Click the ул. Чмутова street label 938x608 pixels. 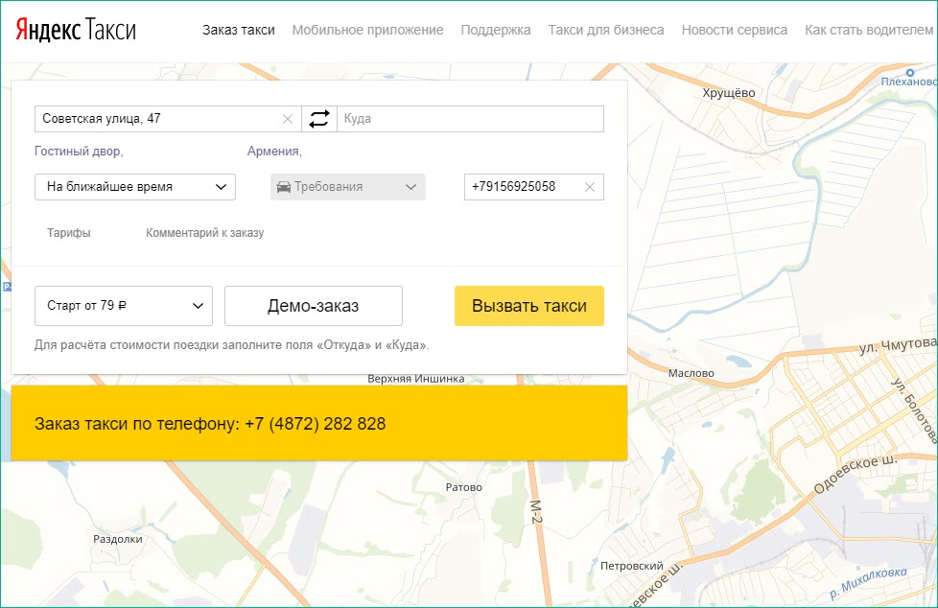[898, 344]
